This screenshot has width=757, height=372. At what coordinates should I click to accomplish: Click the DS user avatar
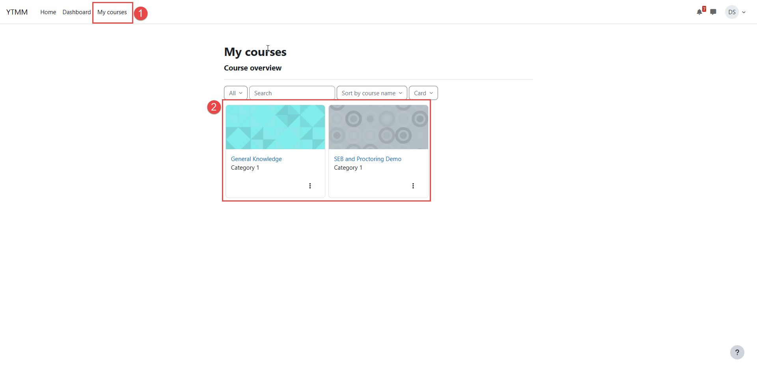point(732,12)
